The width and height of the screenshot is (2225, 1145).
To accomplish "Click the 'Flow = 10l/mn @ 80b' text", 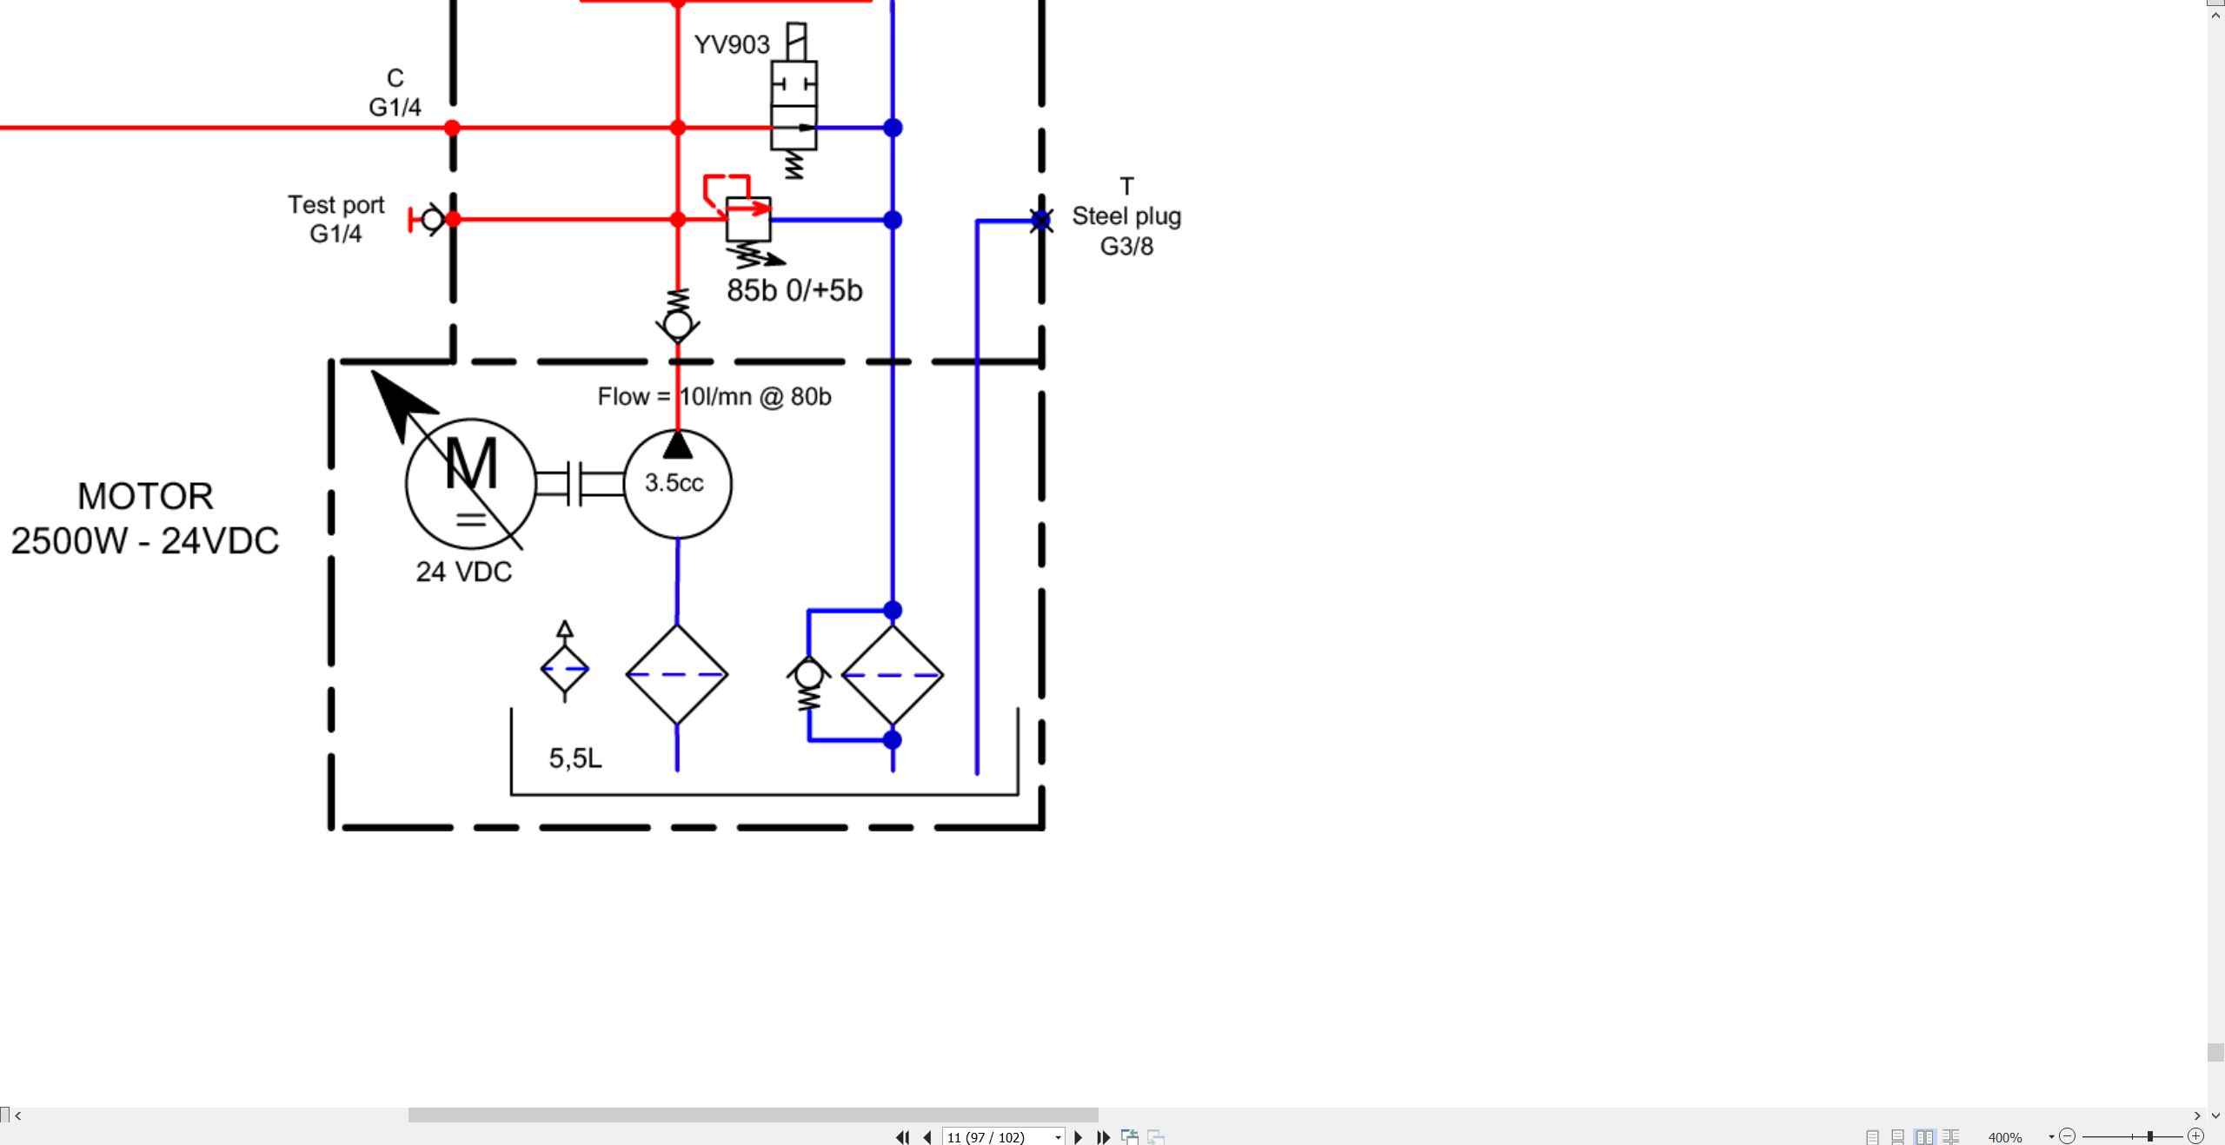I will 714,397.
